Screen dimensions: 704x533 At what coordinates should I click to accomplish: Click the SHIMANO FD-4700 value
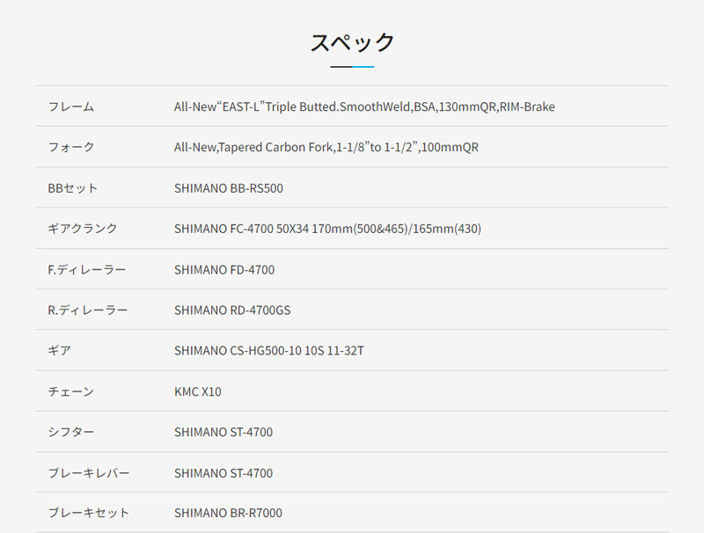[224, 270]
